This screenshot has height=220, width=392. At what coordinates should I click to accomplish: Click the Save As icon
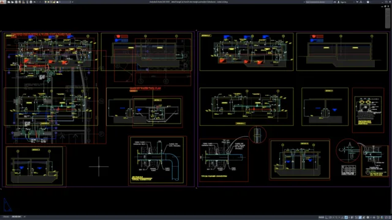(x=20, y=2)
